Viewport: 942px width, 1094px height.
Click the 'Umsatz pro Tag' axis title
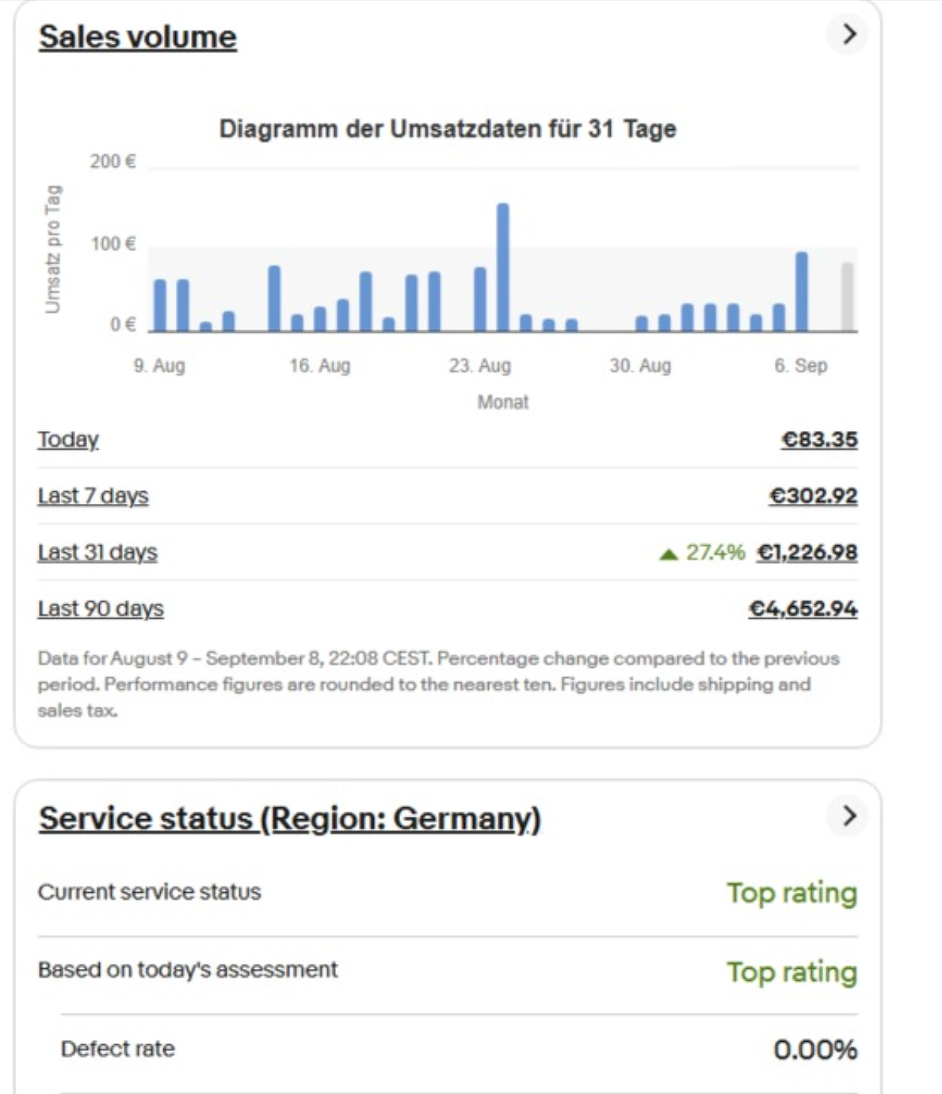pos(53,249)
